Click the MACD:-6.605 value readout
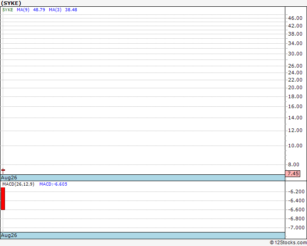Screen dimensions: 307x246 pos(53,184)
